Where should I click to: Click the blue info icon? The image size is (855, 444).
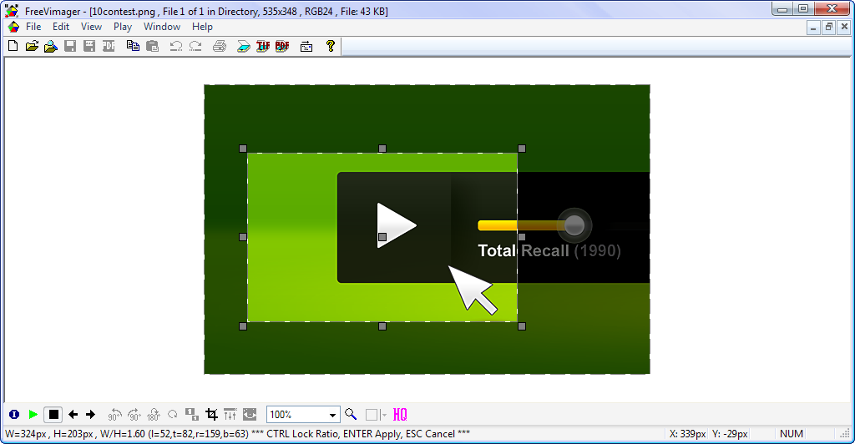(14, 414)
